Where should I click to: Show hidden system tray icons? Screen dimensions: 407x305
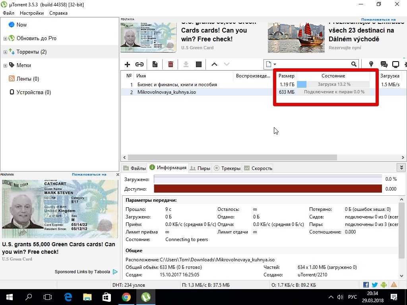(331, 297)
